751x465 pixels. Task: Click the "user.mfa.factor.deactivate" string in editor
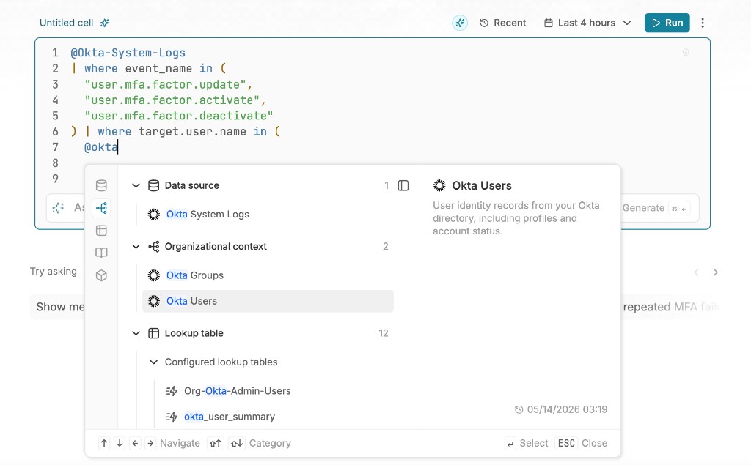179,116
